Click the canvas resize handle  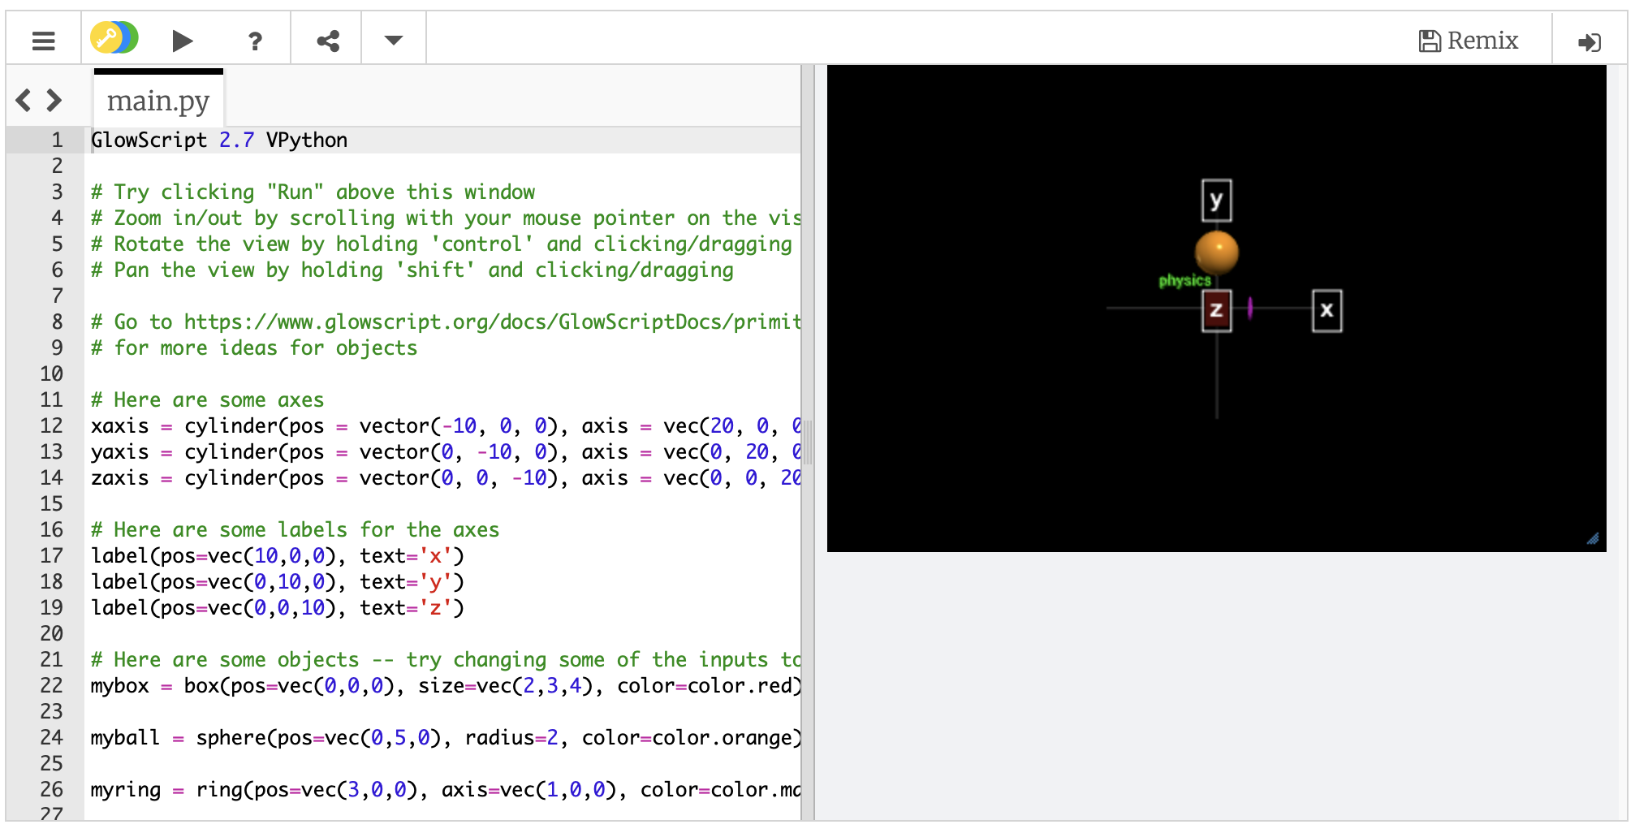coord(1593,539)
